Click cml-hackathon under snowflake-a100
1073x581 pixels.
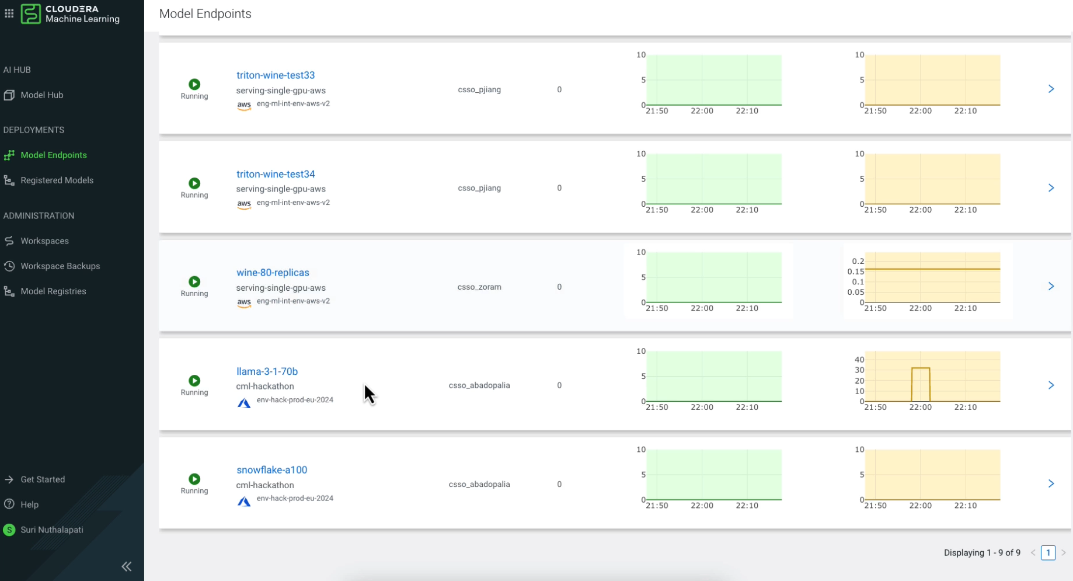pos(265,485)
